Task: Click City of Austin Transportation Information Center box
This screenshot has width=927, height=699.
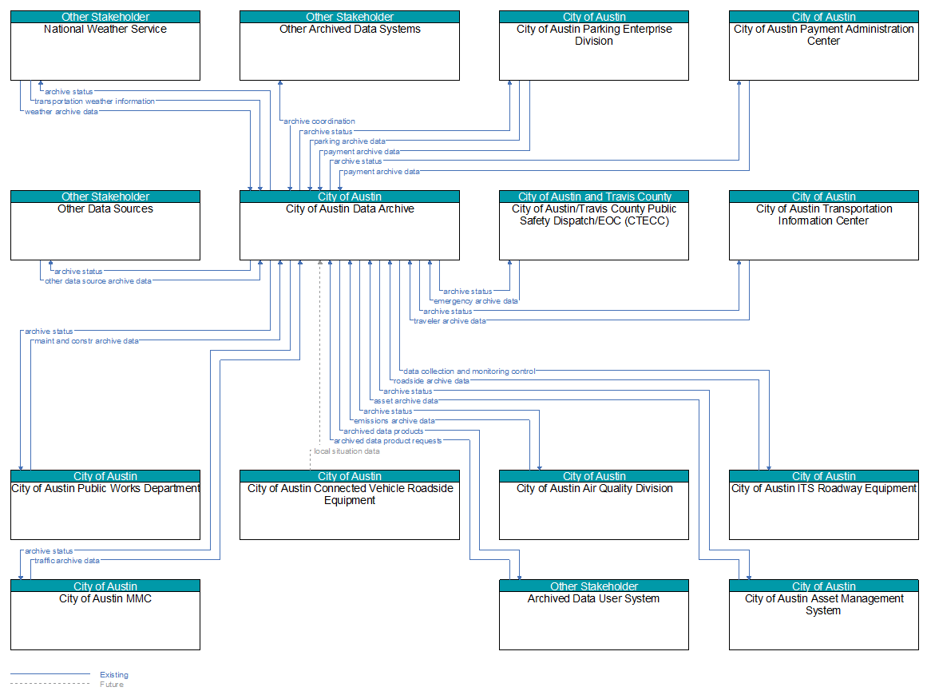Action: pos(823,225)
